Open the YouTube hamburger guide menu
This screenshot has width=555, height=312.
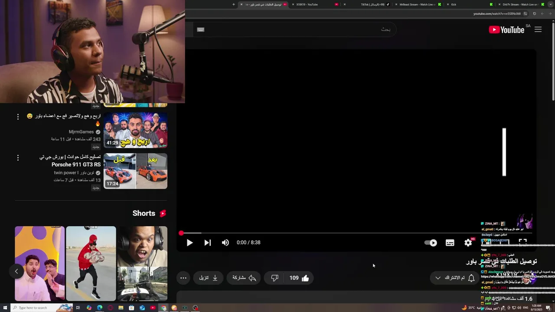point(538,29)
